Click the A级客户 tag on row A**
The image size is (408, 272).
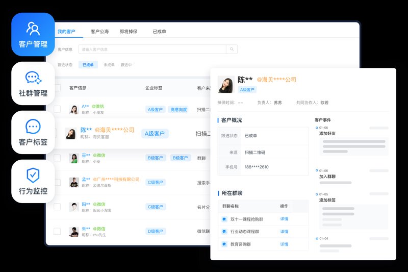click(x=155, y=110)
